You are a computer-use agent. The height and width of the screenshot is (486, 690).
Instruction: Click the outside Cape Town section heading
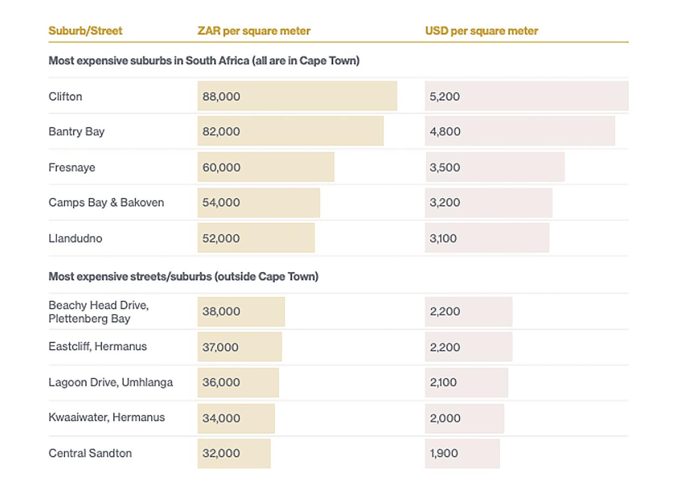click(183, 276)
